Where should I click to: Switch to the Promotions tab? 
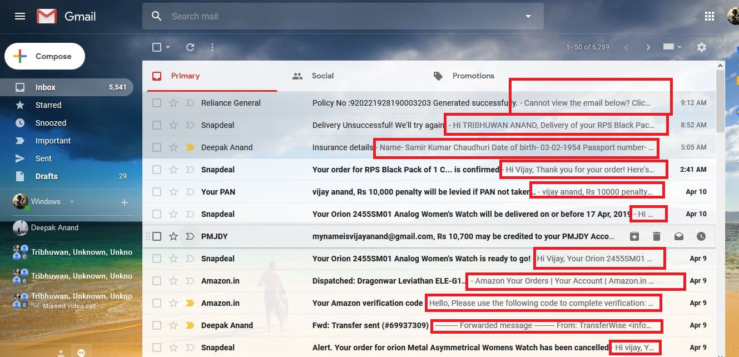(473, 76)
